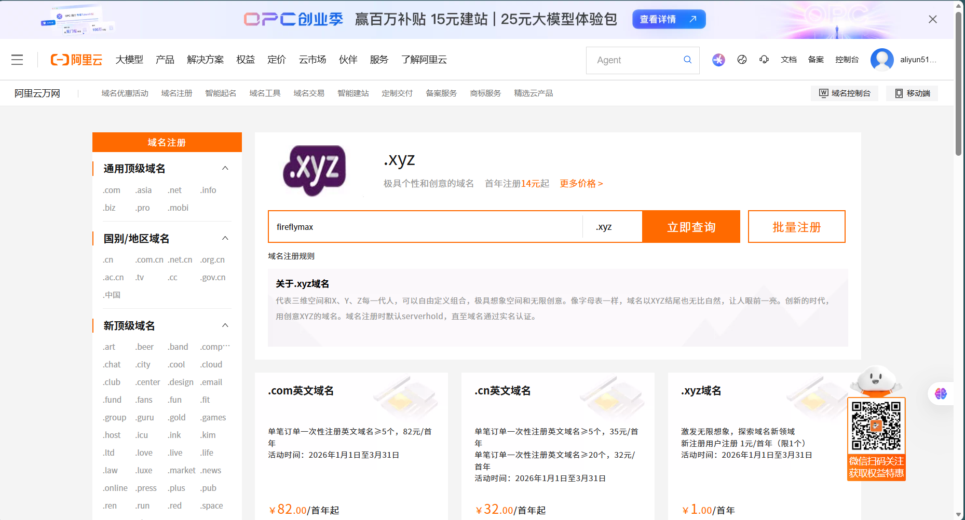This screenshot has width=965, height=520.
Task: Open the 伙伴 top menu
Action: (348, 60)
